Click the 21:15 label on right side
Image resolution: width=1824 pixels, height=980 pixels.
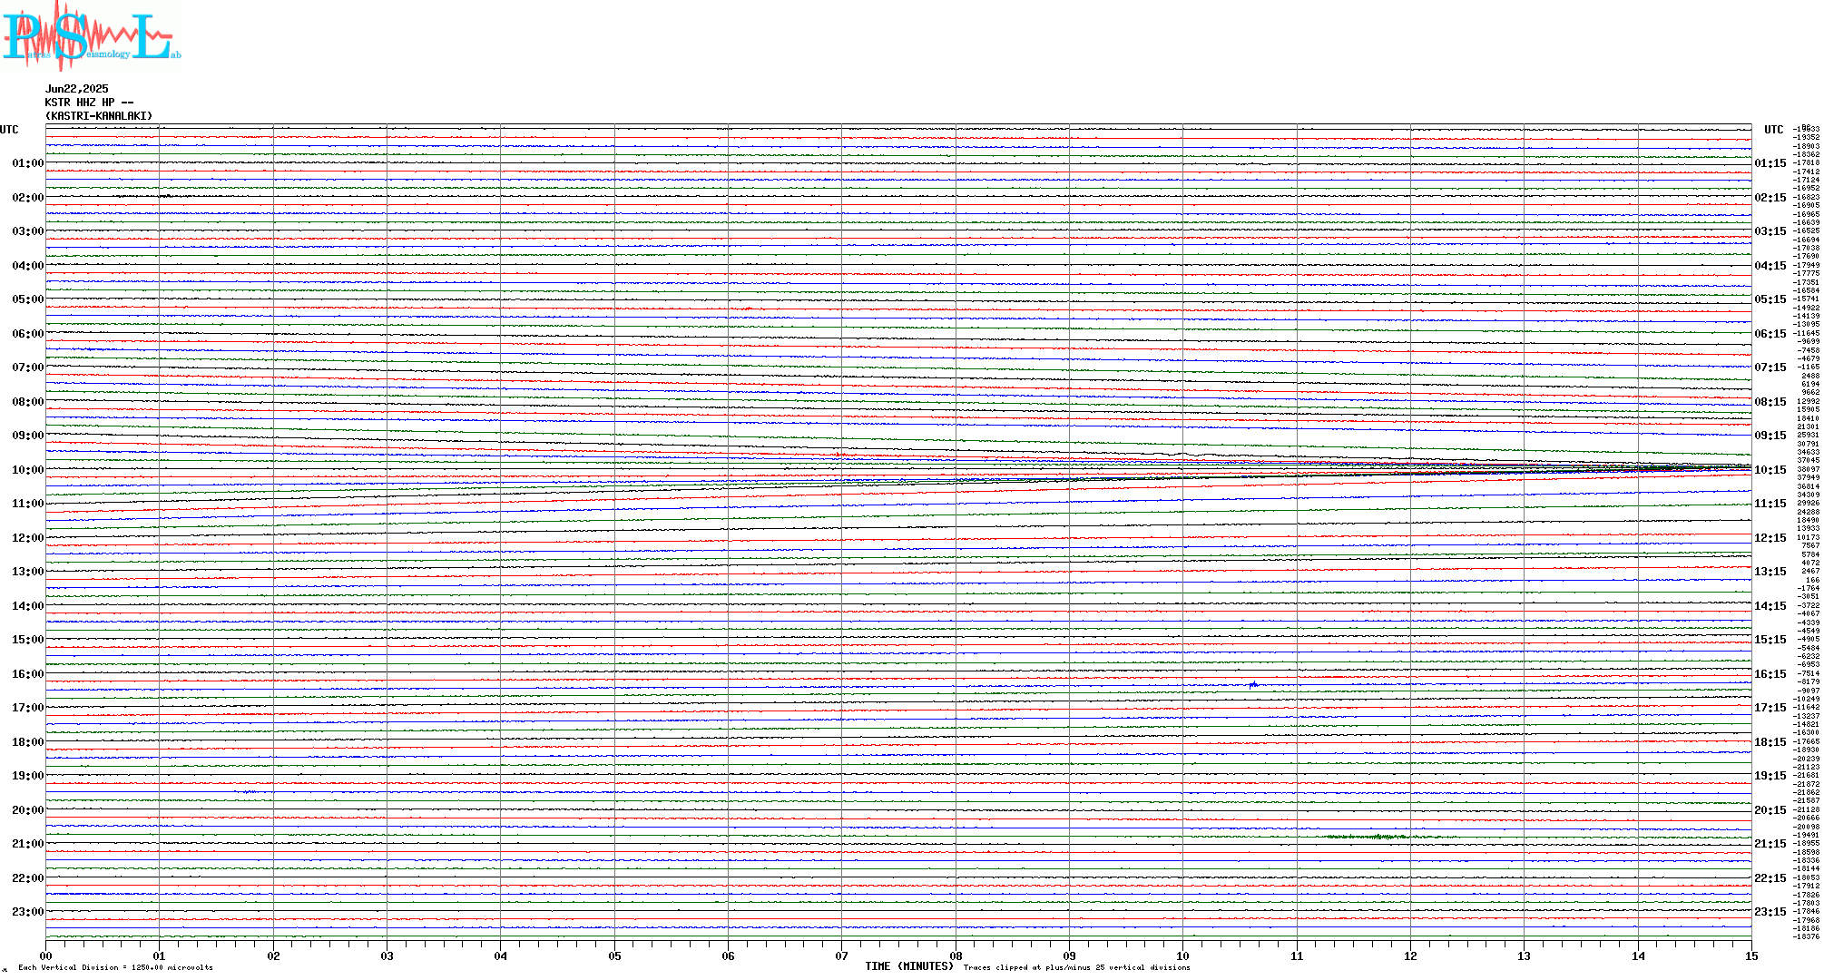click(x=1770, y=844)
